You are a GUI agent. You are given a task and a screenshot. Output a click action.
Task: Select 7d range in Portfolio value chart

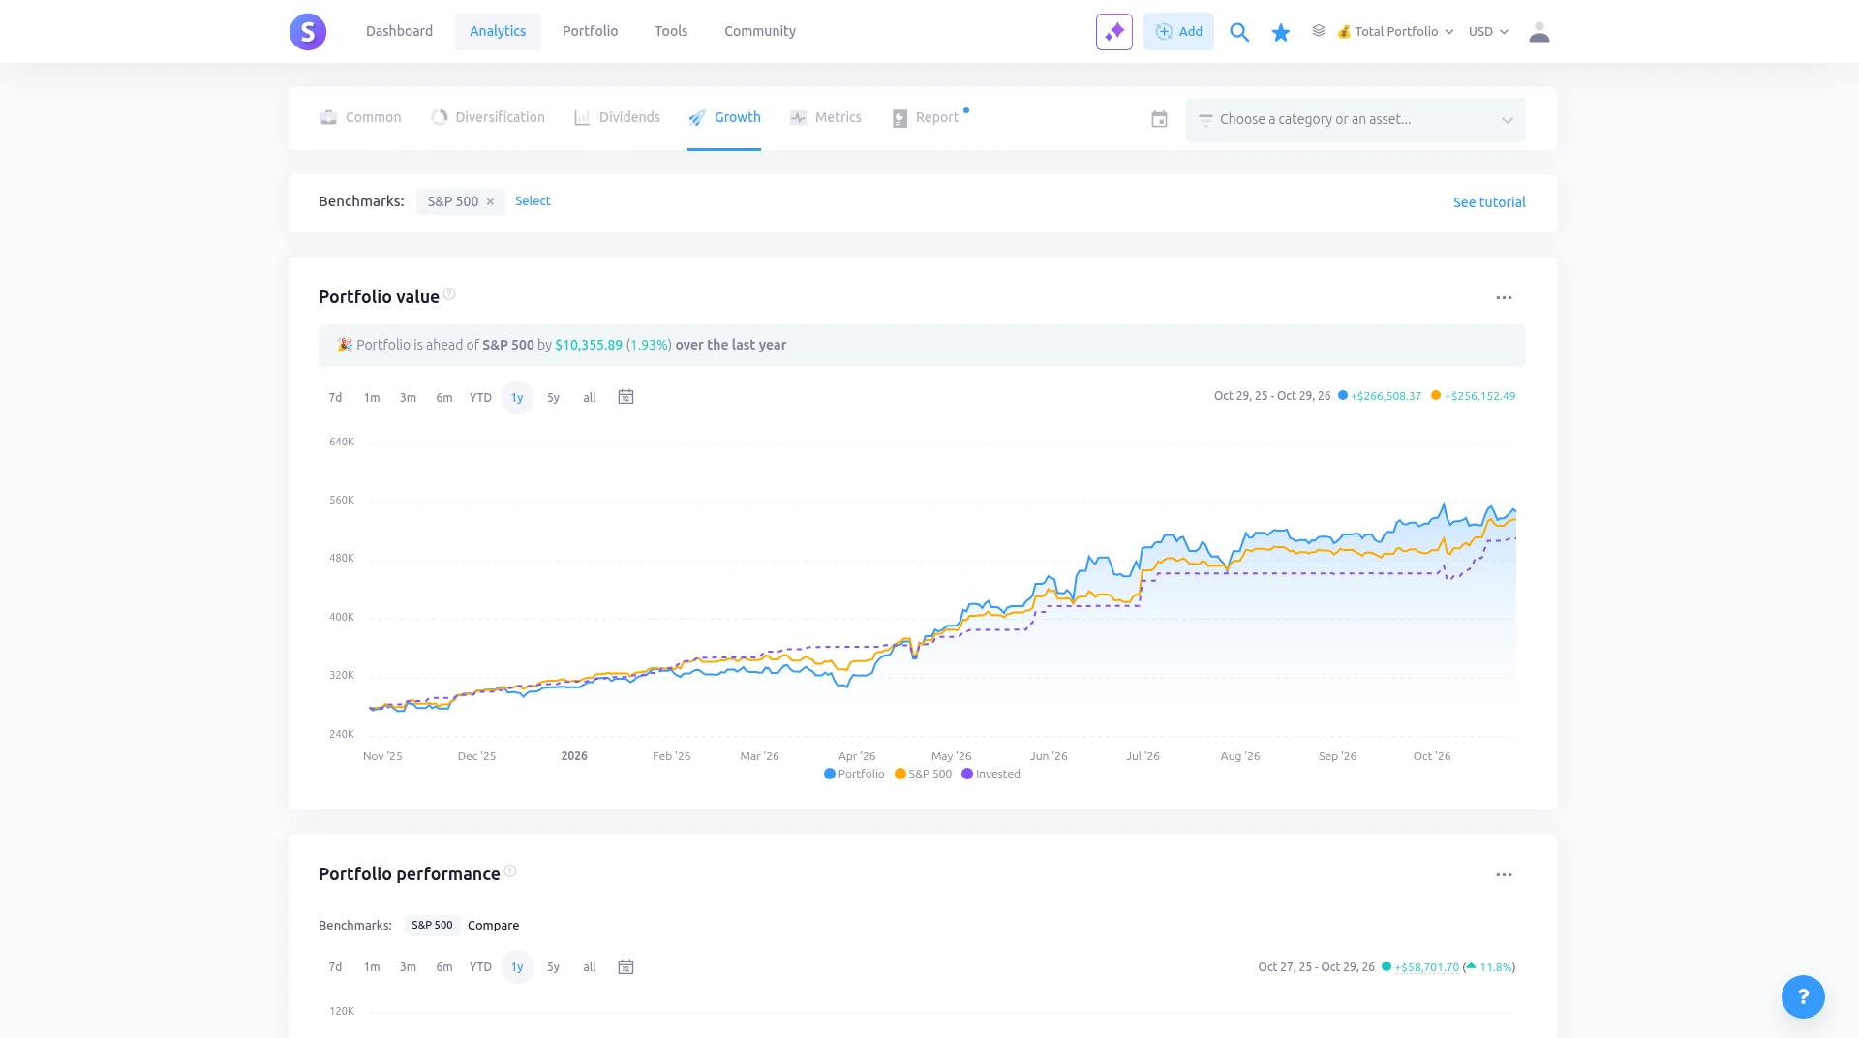click(x=335, y=398)
